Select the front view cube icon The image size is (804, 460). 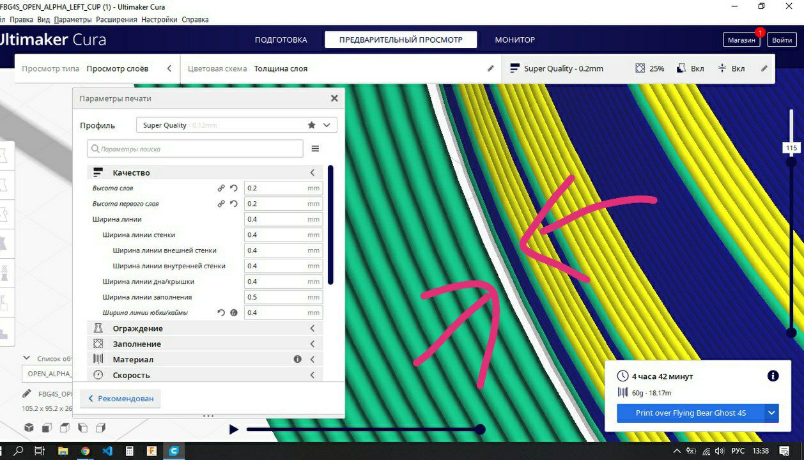click(x=47, y=427)
